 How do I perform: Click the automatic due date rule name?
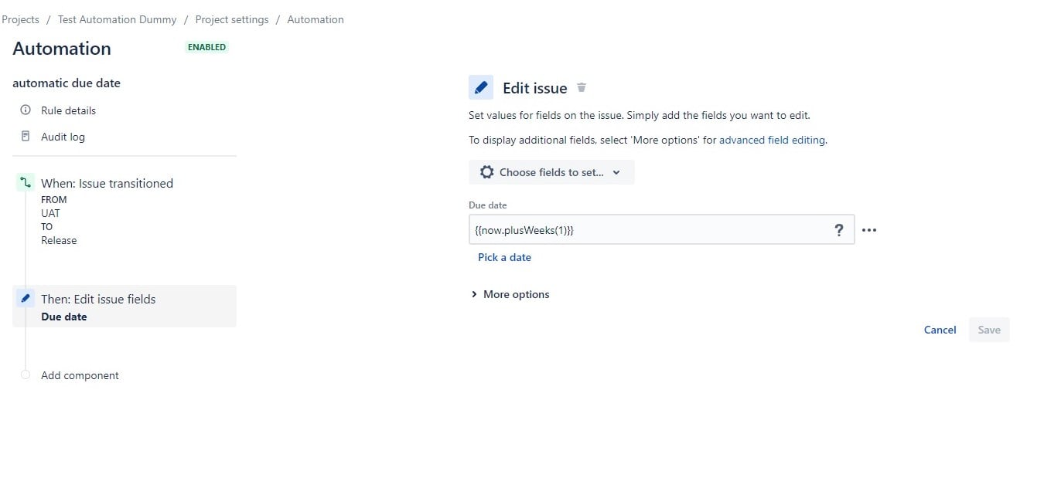click(x=67, y=83)
